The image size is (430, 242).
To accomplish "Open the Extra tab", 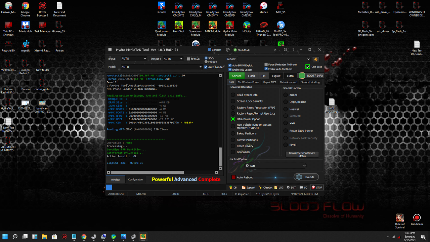I will click(290, 76).
